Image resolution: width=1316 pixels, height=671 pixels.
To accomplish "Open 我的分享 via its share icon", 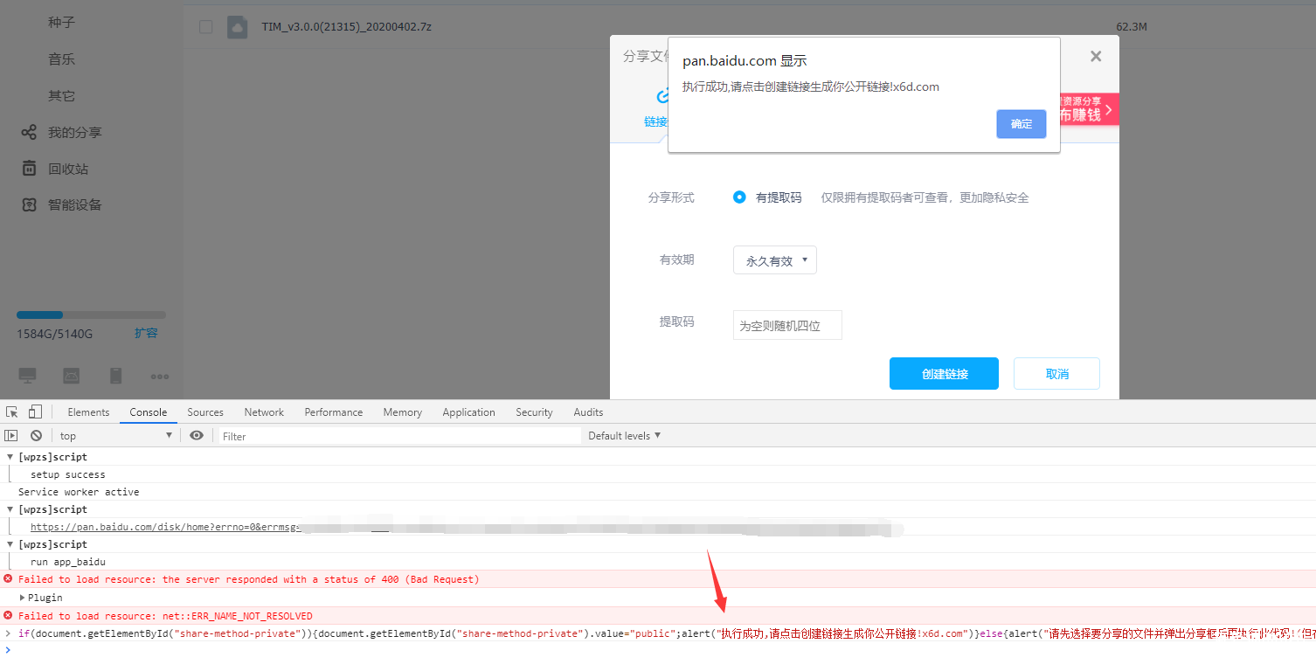I will [29, 133].
